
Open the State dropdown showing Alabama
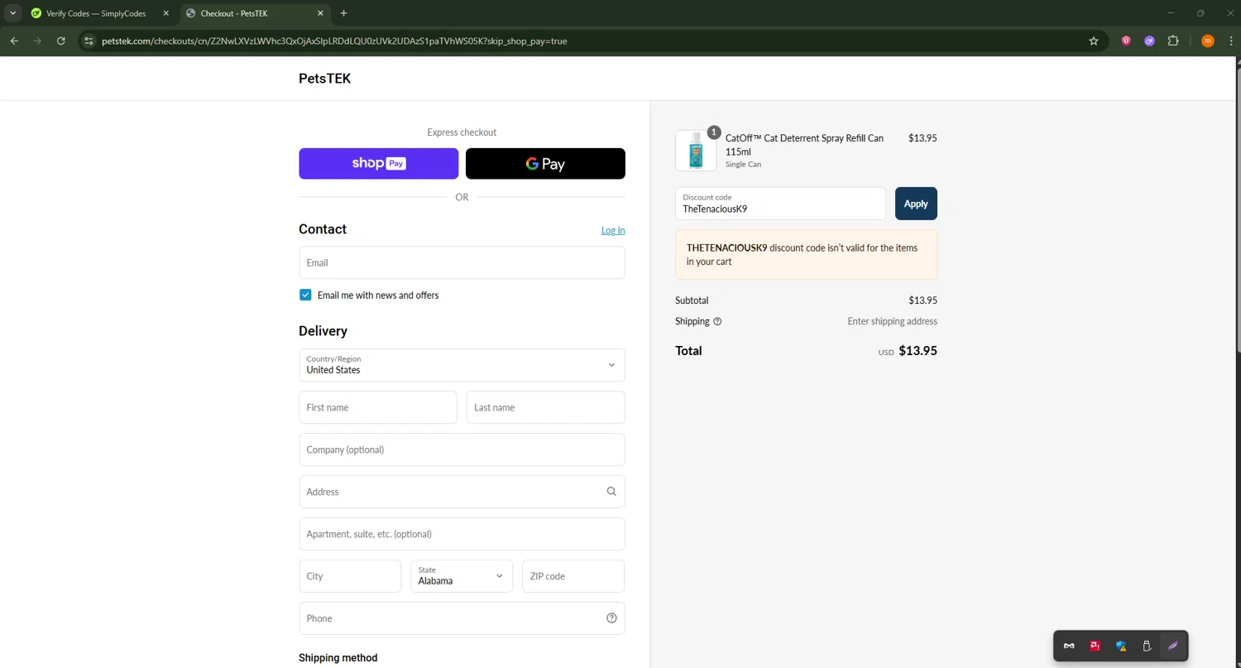pyautogui.click(x=462, y=576)
